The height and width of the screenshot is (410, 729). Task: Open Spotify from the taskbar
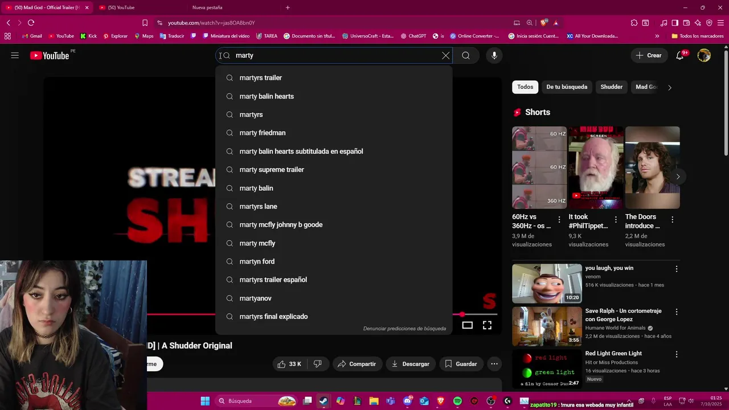(457, 401)
